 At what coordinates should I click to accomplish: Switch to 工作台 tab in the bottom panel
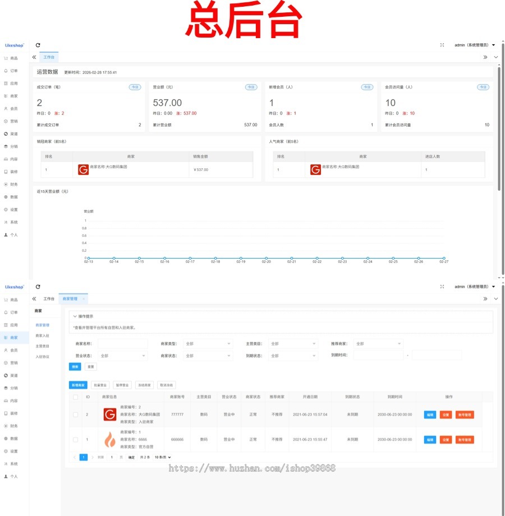49,299
